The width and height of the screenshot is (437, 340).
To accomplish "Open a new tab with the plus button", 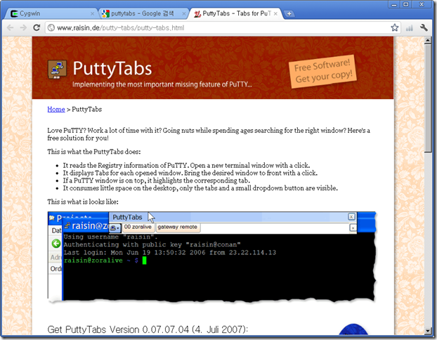I will (289, 13).
